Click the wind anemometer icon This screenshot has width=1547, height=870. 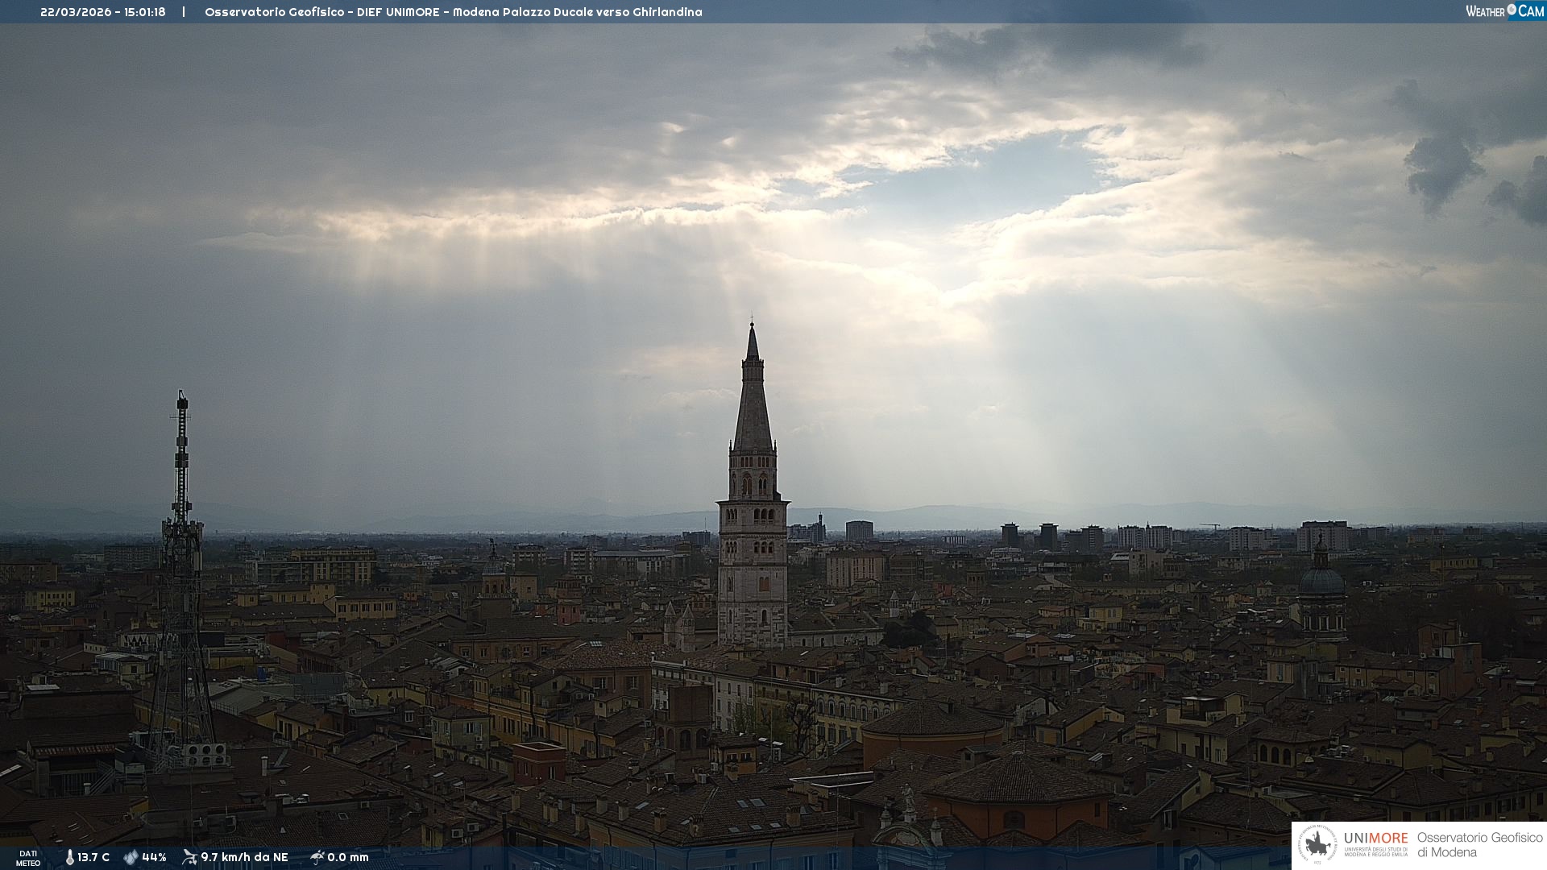(x=189, y=857)
